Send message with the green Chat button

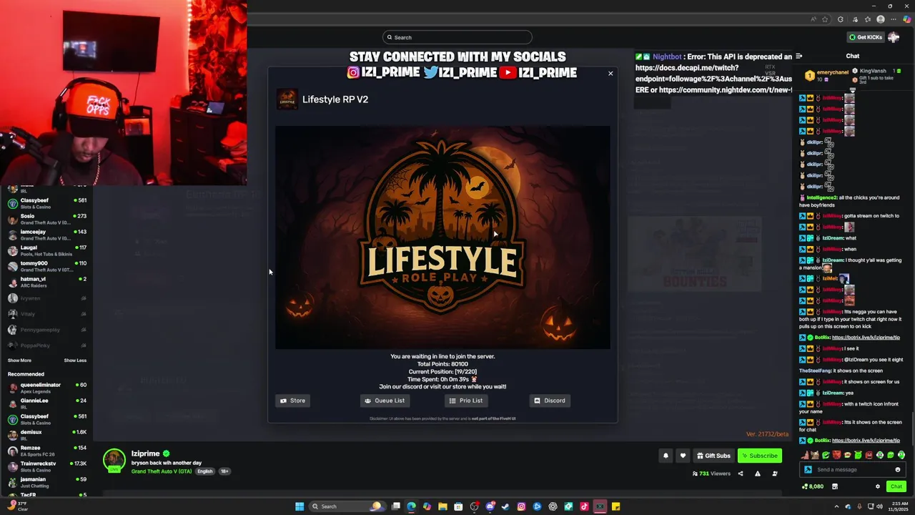[x=896, y=486]
